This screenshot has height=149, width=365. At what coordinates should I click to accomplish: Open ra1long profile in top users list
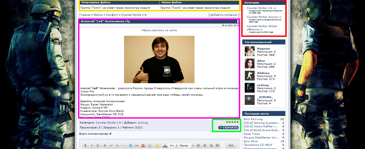[263, 85]
